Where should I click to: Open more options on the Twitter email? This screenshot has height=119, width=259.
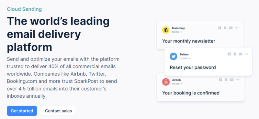coord(246,54)
